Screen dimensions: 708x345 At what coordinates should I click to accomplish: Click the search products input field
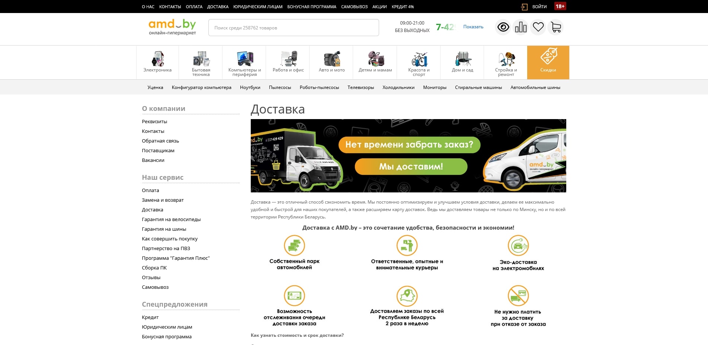(x=294, y=27)
